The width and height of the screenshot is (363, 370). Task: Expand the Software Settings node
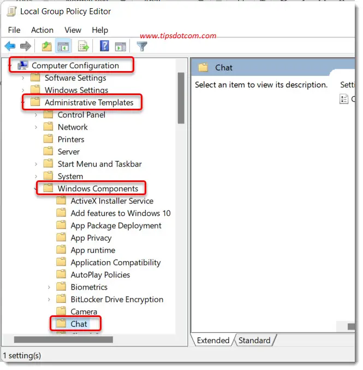(x=23, y=78)
